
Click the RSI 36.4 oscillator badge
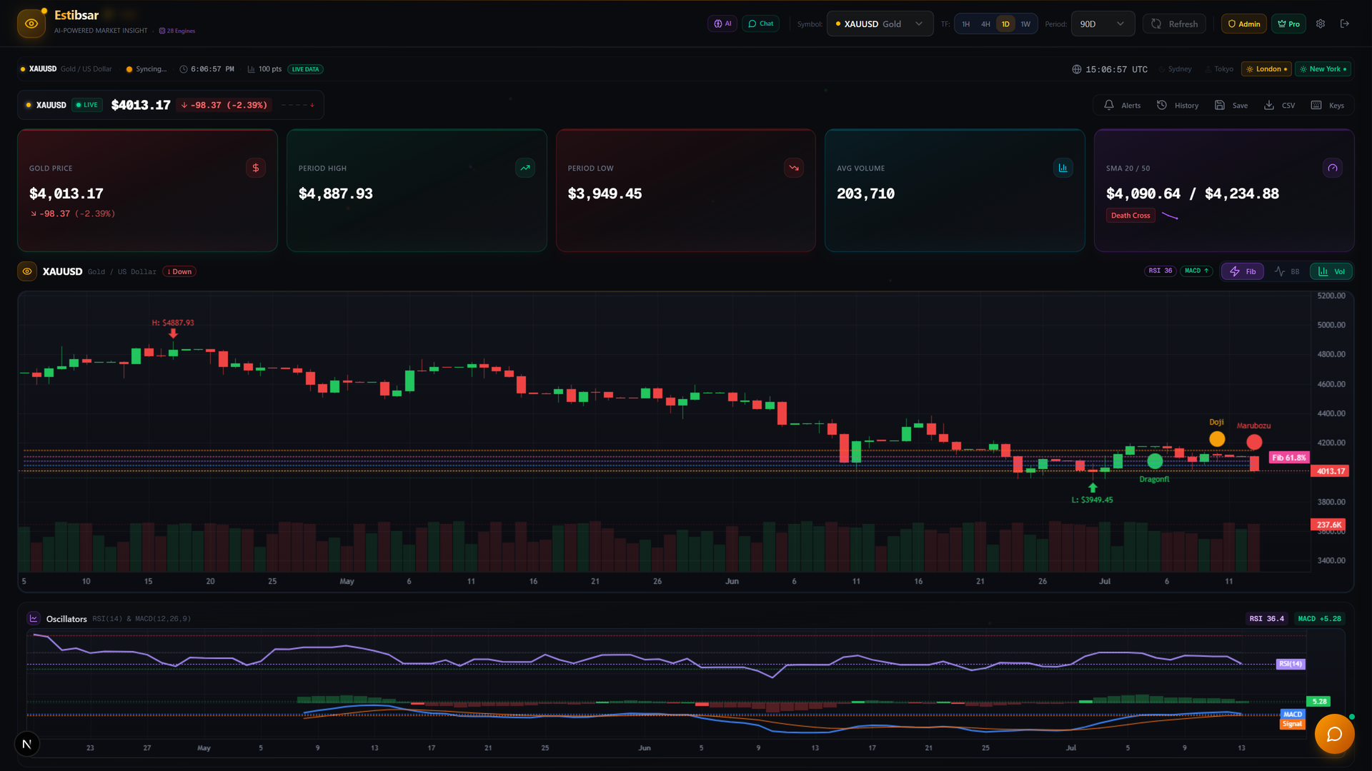[x=1266, y=619]
